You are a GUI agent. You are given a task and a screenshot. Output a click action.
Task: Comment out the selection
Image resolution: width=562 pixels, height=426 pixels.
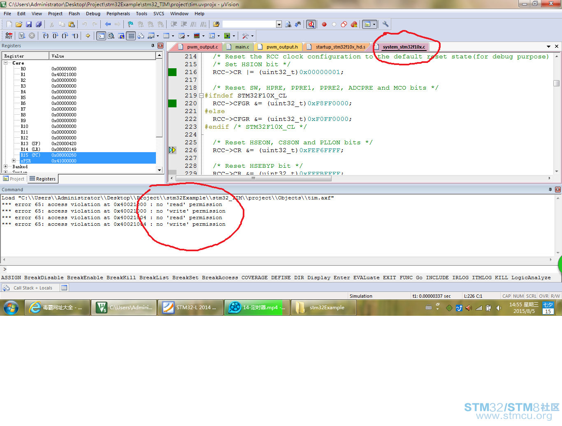[x=193, y=24]
